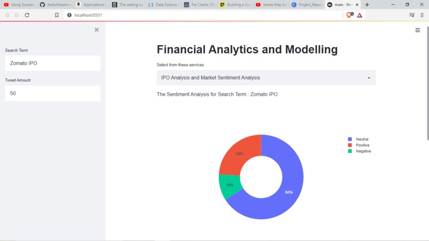Open the Streamlit hamburger menu
429x241 pixels.
click(417, 30)
